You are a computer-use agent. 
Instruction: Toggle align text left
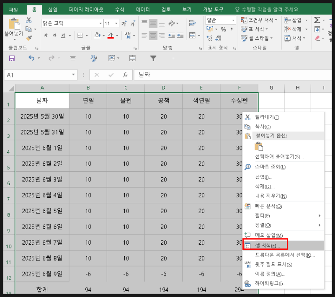pos(144,35)
